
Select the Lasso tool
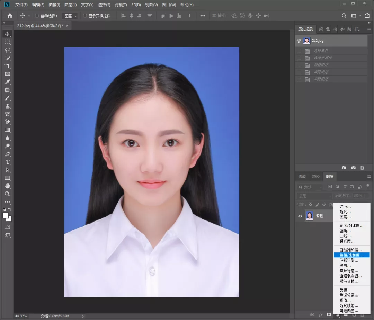[x=7, y=50]
